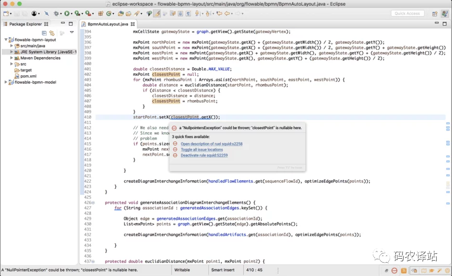Click the Debug bug icon in toolbar
This screenshot has height=276, width=452.
[57, 14]
